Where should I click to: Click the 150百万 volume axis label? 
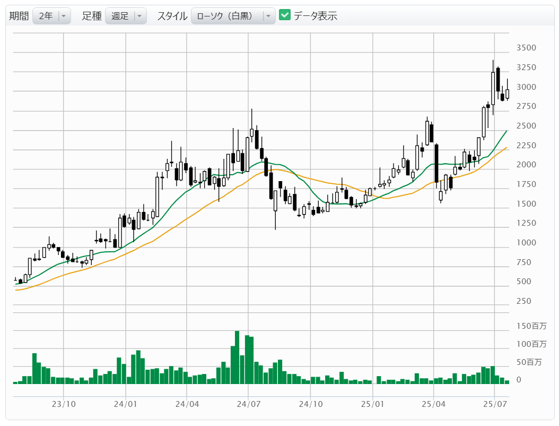click(531, 326)
